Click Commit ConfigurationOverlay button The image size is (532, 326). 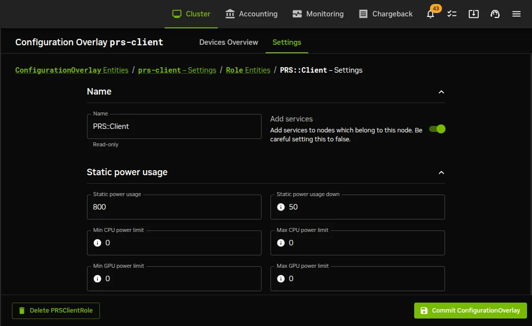[470, 311]
